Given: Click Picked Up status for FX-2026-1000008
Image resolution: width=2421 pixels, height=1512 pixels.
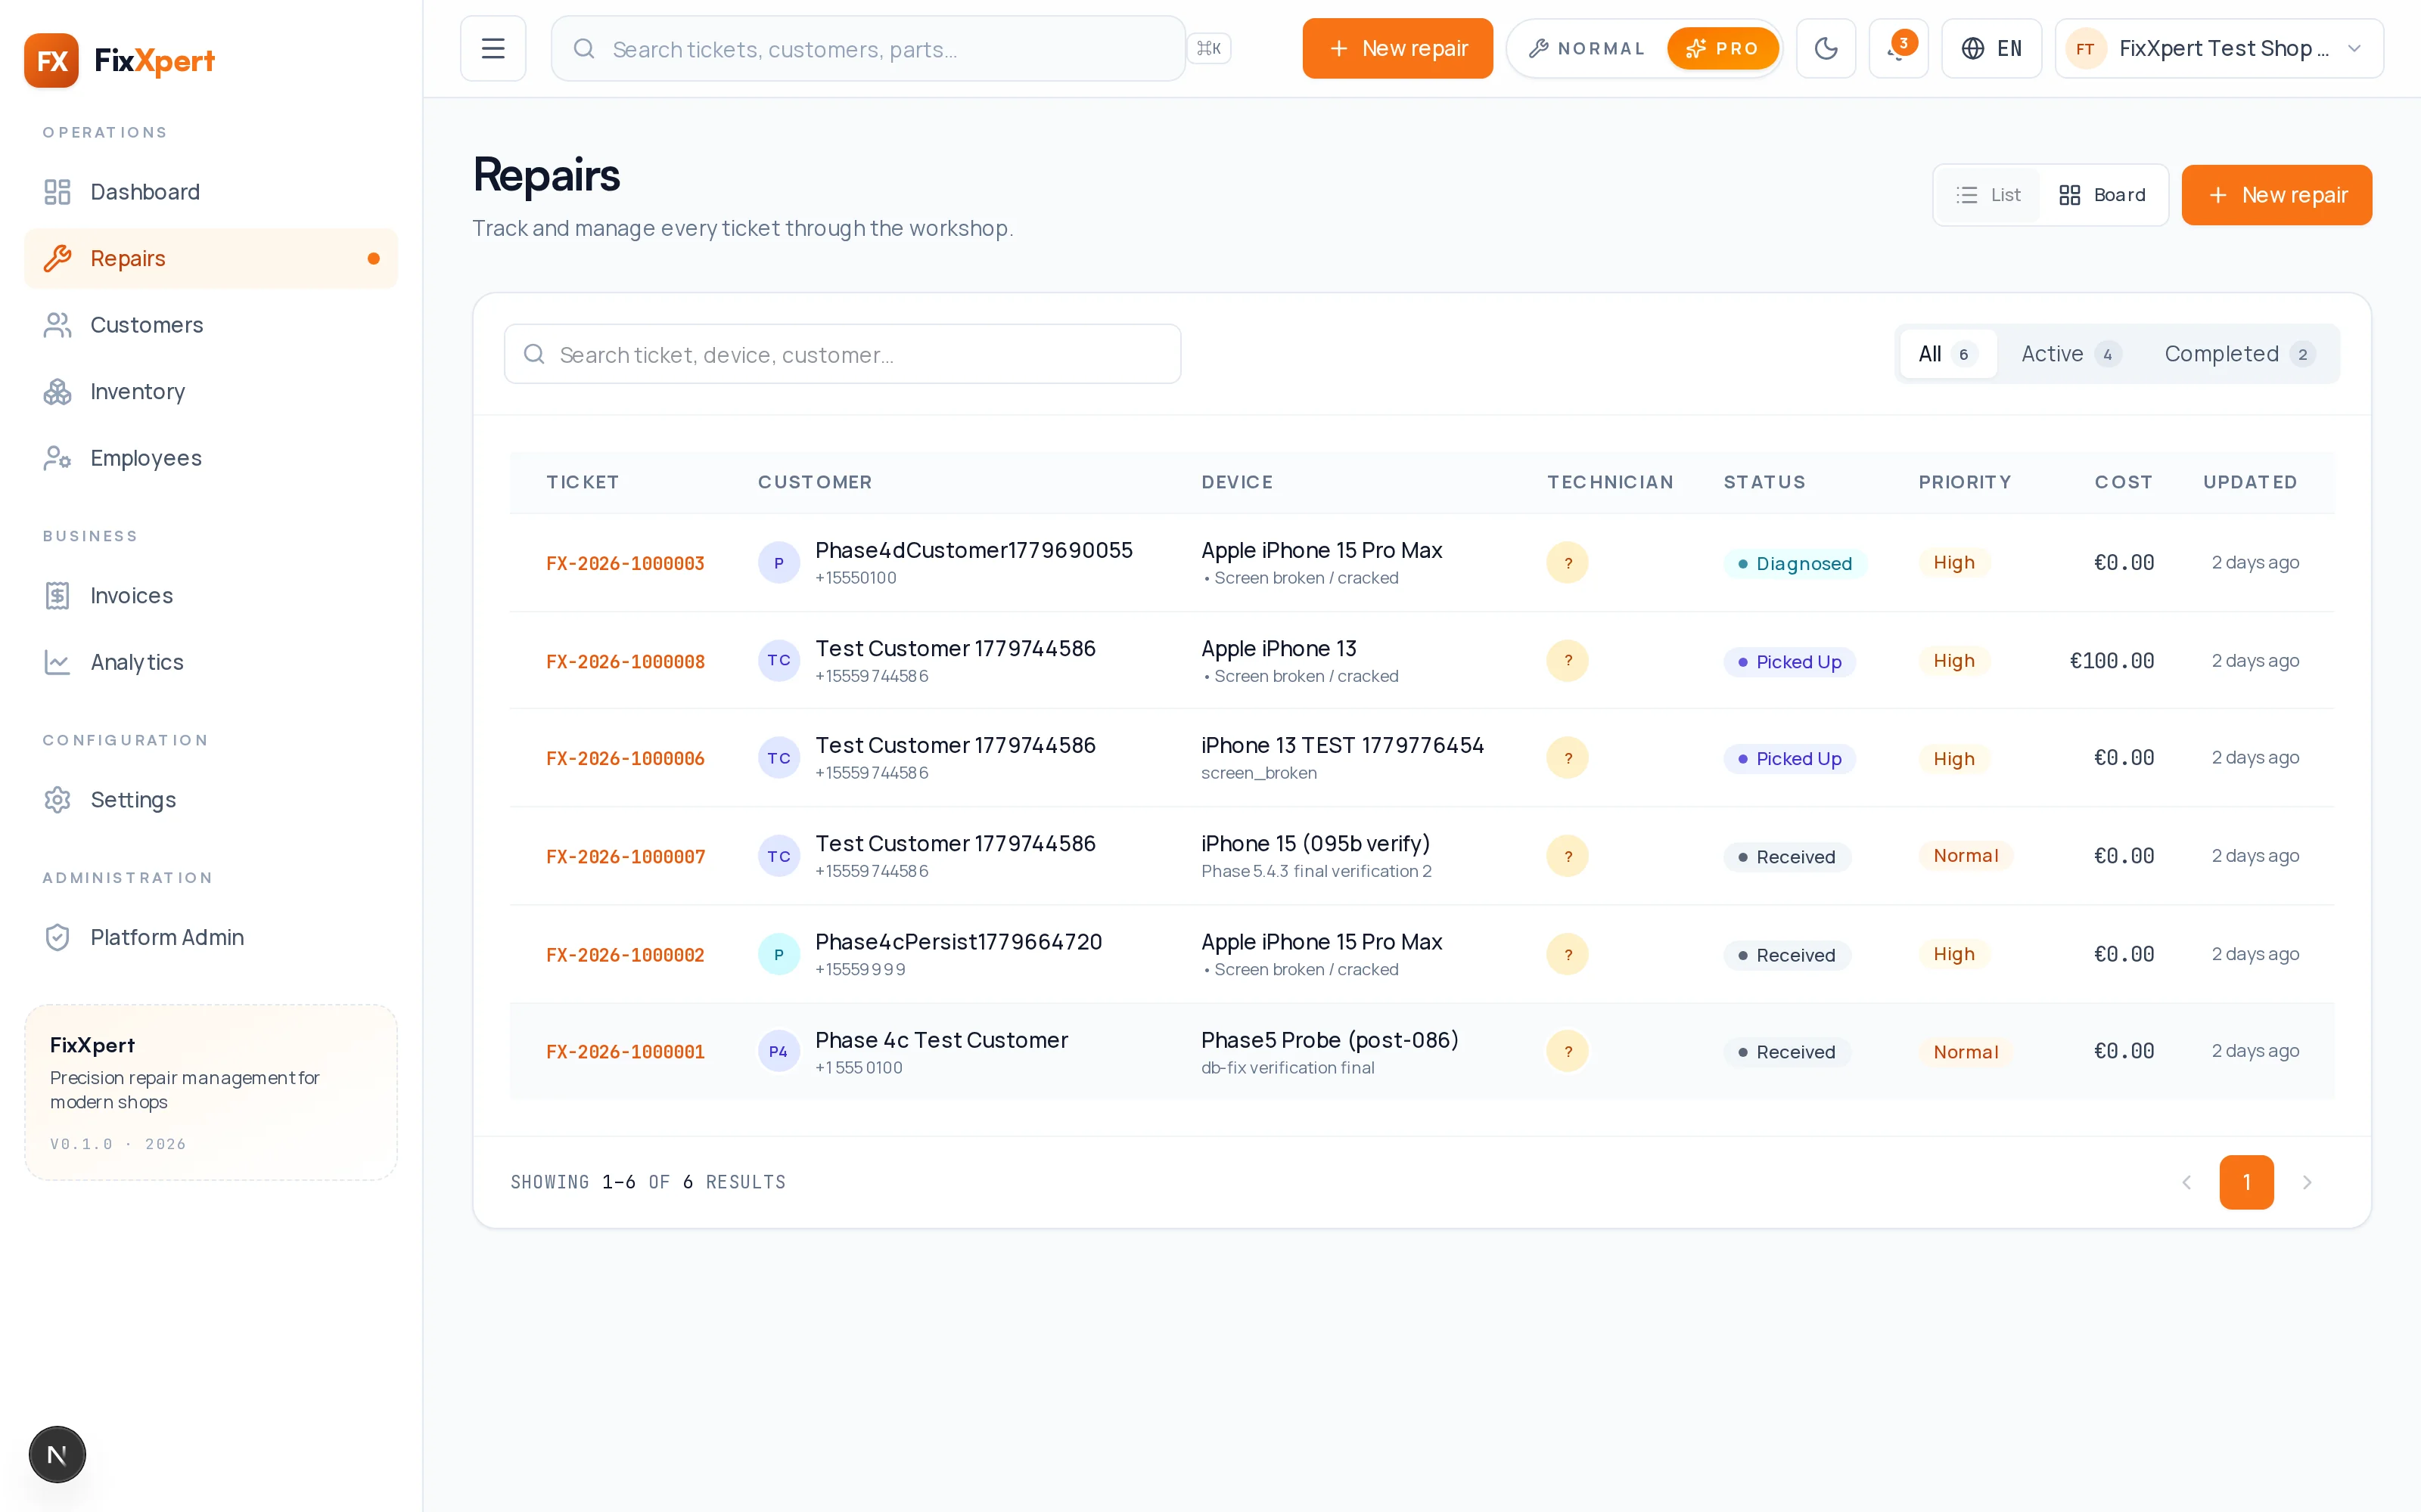Looking at the screenshot, I should tap(1790, 662).
